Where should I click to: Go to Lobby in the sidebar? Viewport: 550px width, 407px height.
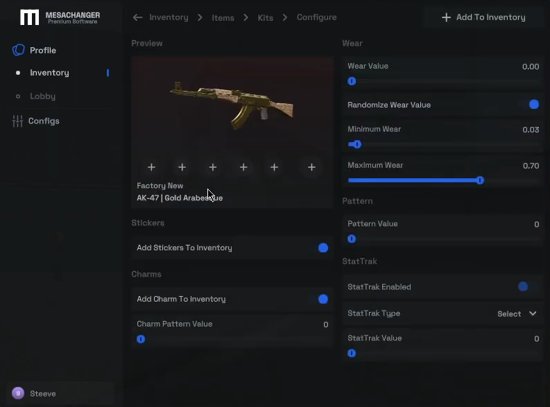[x=42, y=96]
